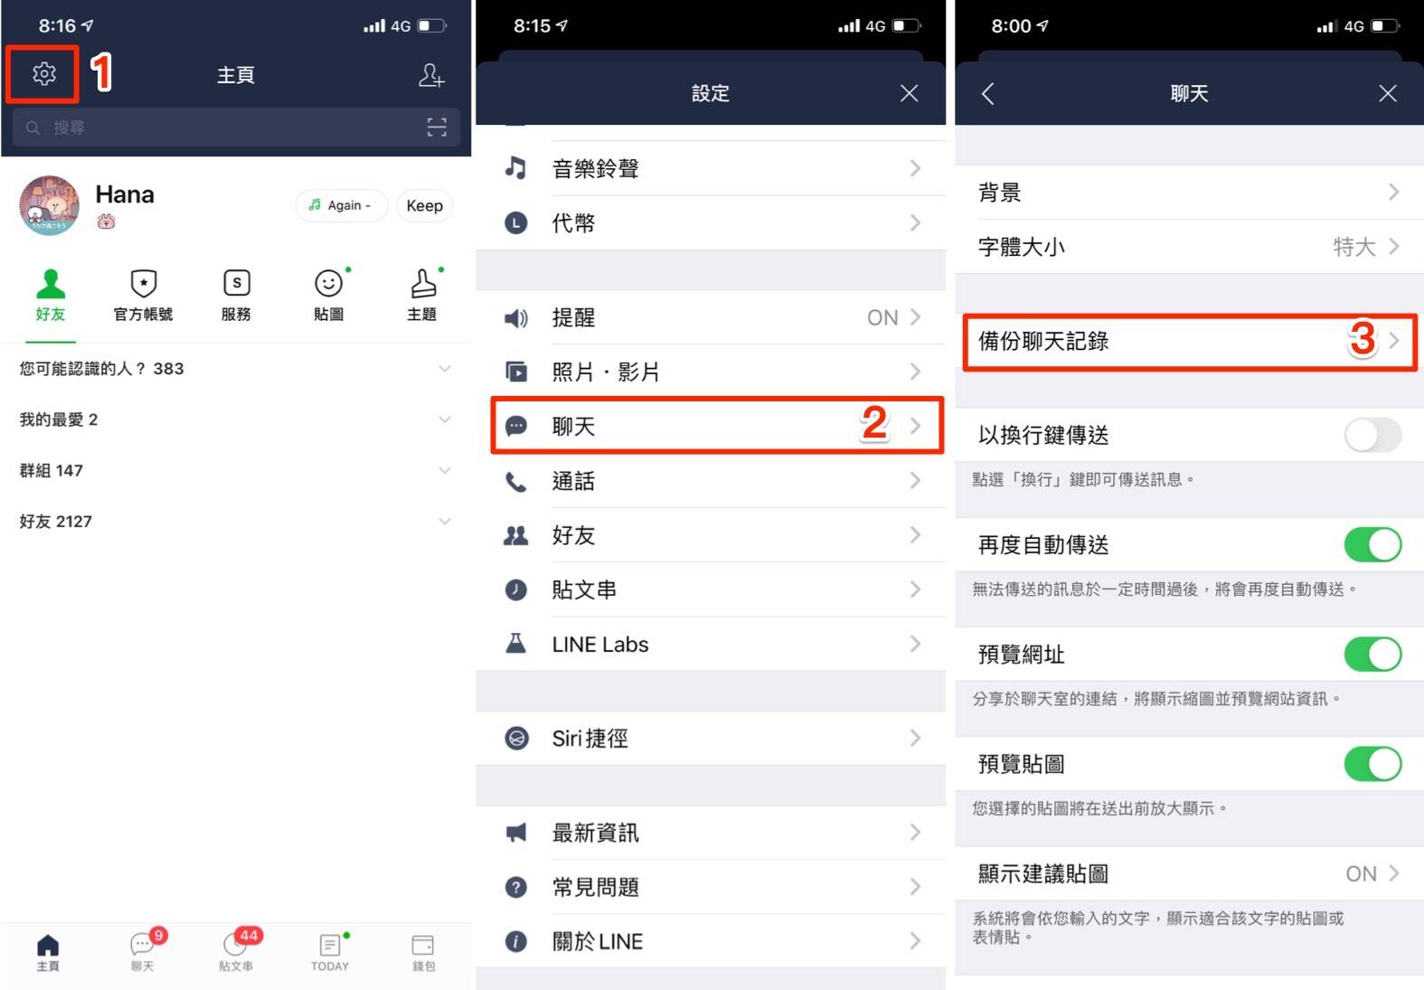The width and height of the screenshot is (1424, 990).
Task: Open settings via the gear icon
Action: (x=43, y=74)
